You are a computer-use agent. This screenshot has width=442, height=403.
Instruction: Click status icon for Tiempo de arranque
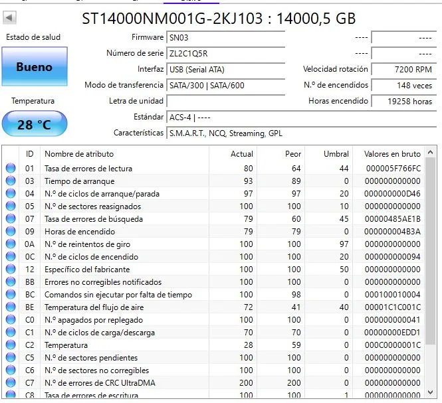(x=11, y=181)
